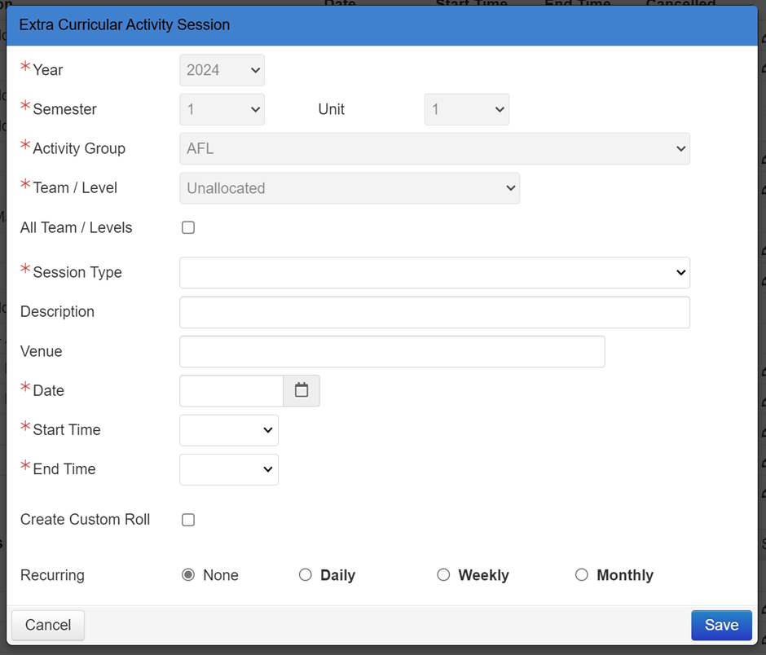Image resolution: width=766 pixels, height=655 pixels.
Task: Open the End Time dropdown
Action: point(228,469)
